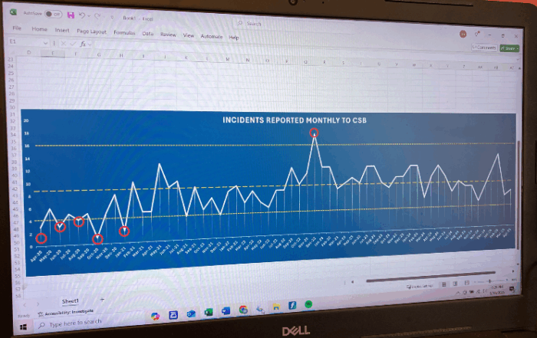Open the Windows Start menu
The image size is (537, 338).
click(23, 327)
